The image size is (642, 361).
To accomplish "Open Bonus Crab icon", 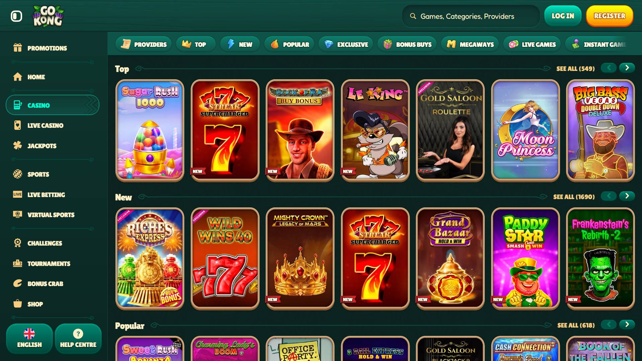I will coord(17,283).
